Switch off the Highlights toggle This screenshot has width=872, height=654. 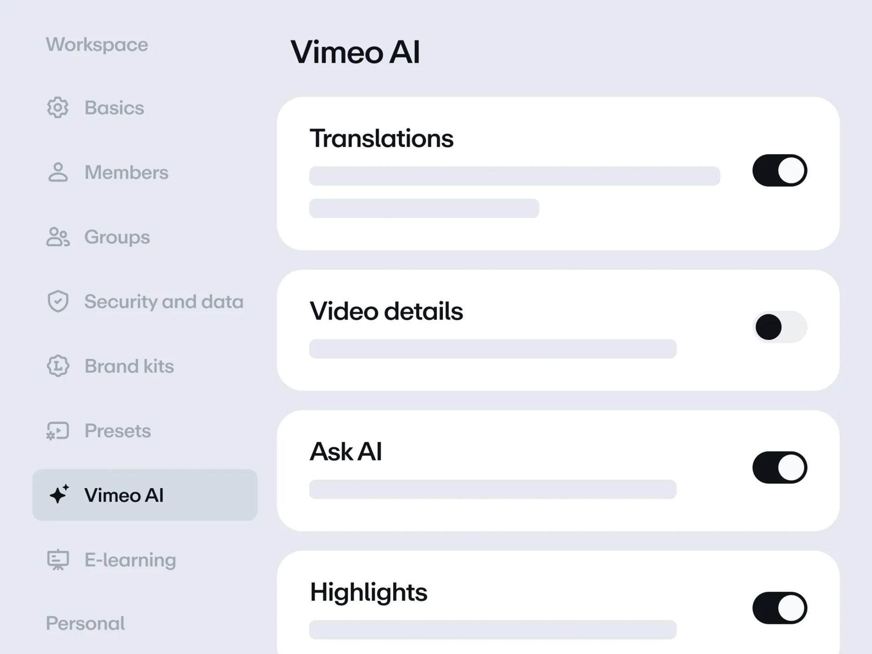click(x=779, y=608)
